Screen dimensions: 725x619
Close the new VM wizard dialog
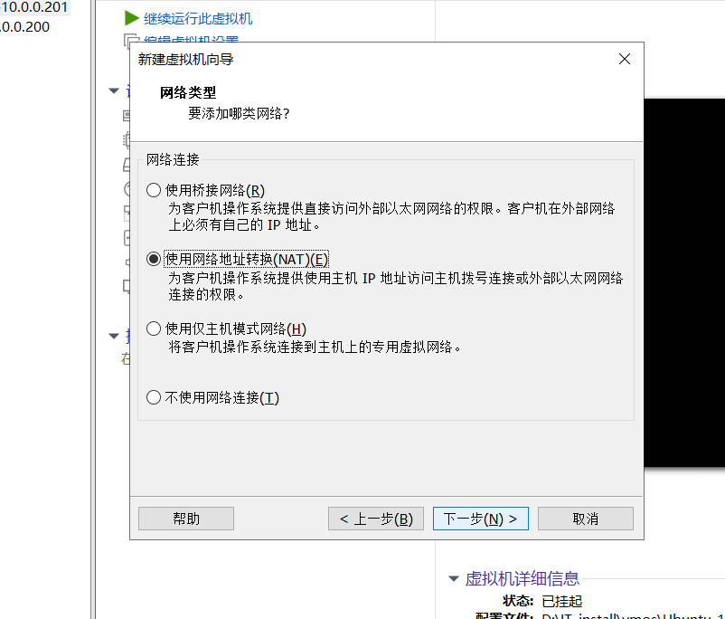[624, 59]
